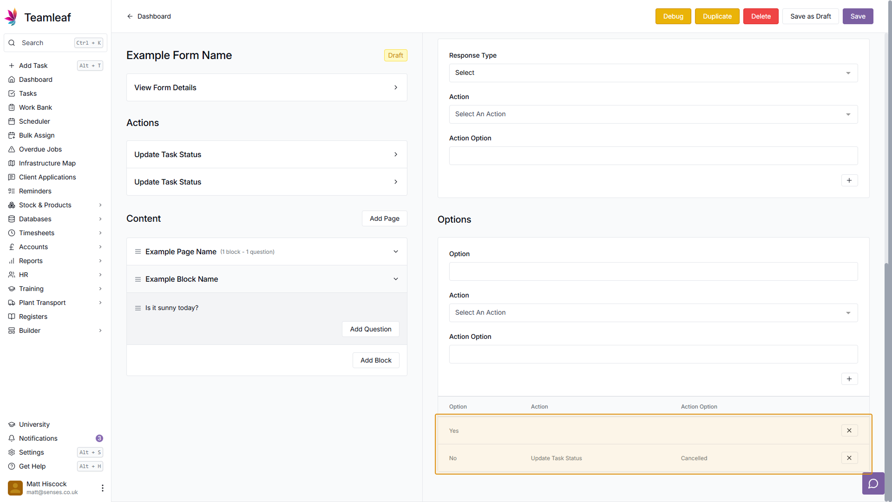Remove the 'No' option row
892x502 pixels.
click(x=849, y=458)
